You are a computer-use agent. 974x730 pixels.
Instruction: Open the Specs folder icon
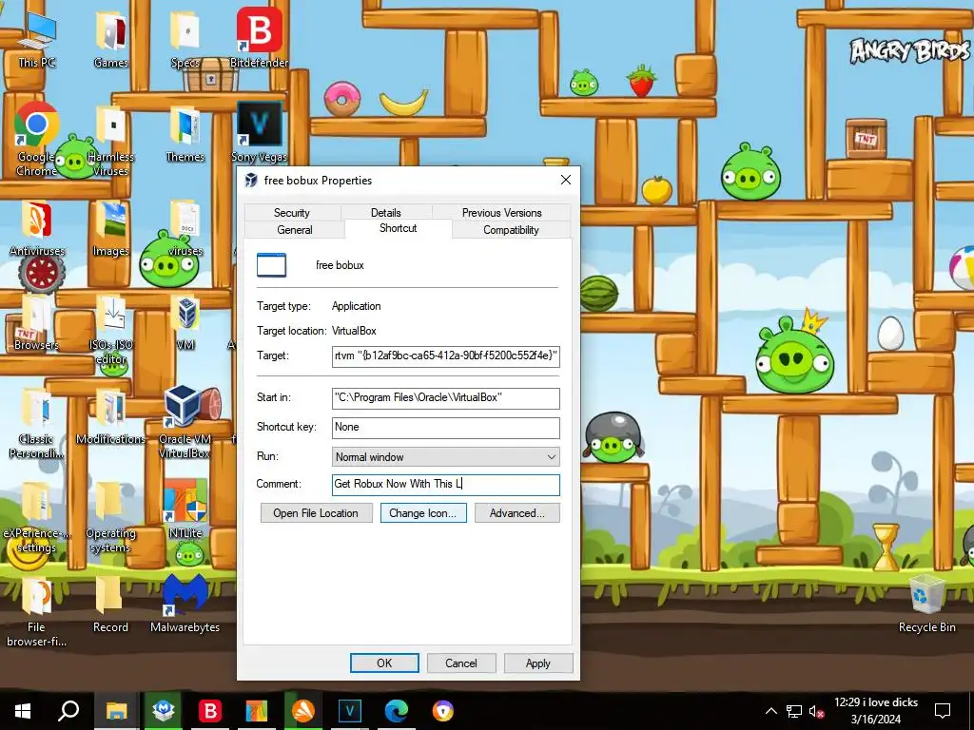(x=185, y=40)
